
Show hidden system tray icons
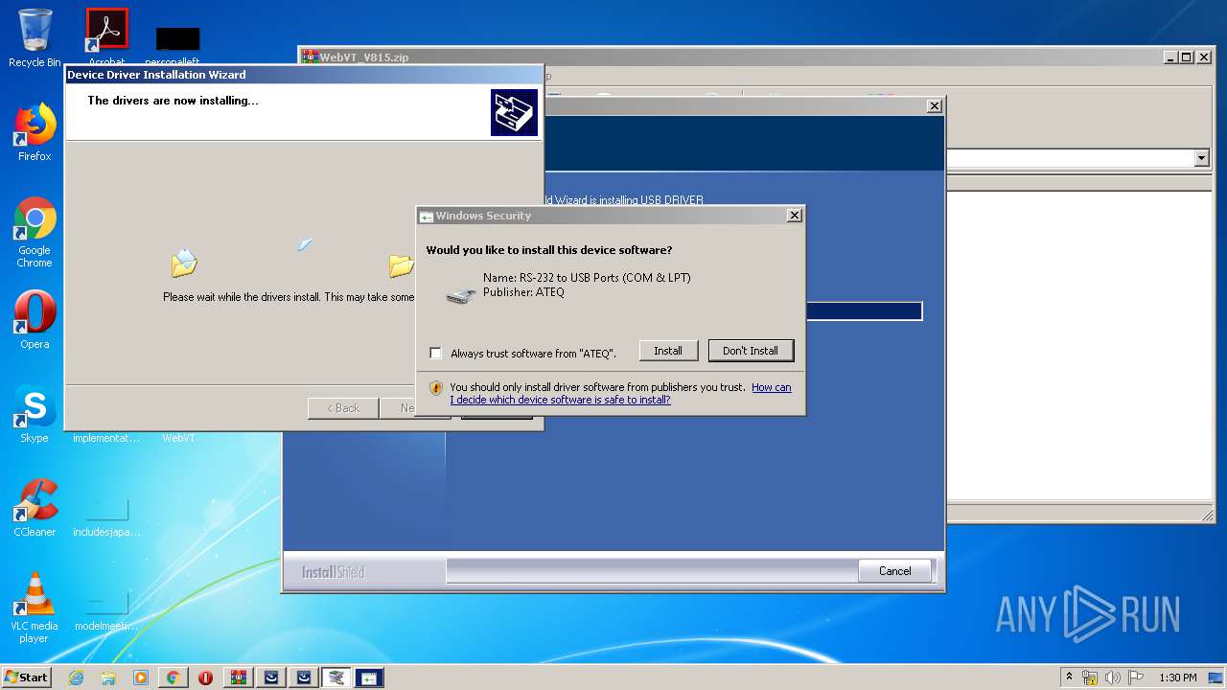tap(1069, 678)
